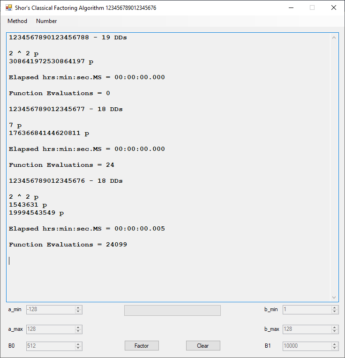Raise b_min with its up spinner arrow
Image resolution: width=345 pixels, height=358 pixels.
pos(335,308)
